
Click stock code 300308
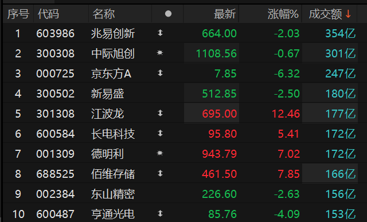[56, 53]
